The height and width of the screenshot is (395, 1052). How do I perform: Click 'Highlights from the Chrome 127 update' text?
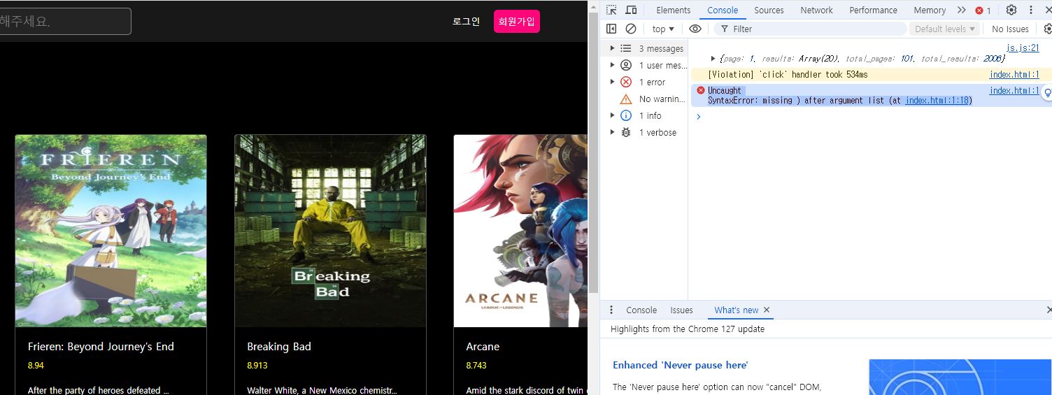(688, 329)
